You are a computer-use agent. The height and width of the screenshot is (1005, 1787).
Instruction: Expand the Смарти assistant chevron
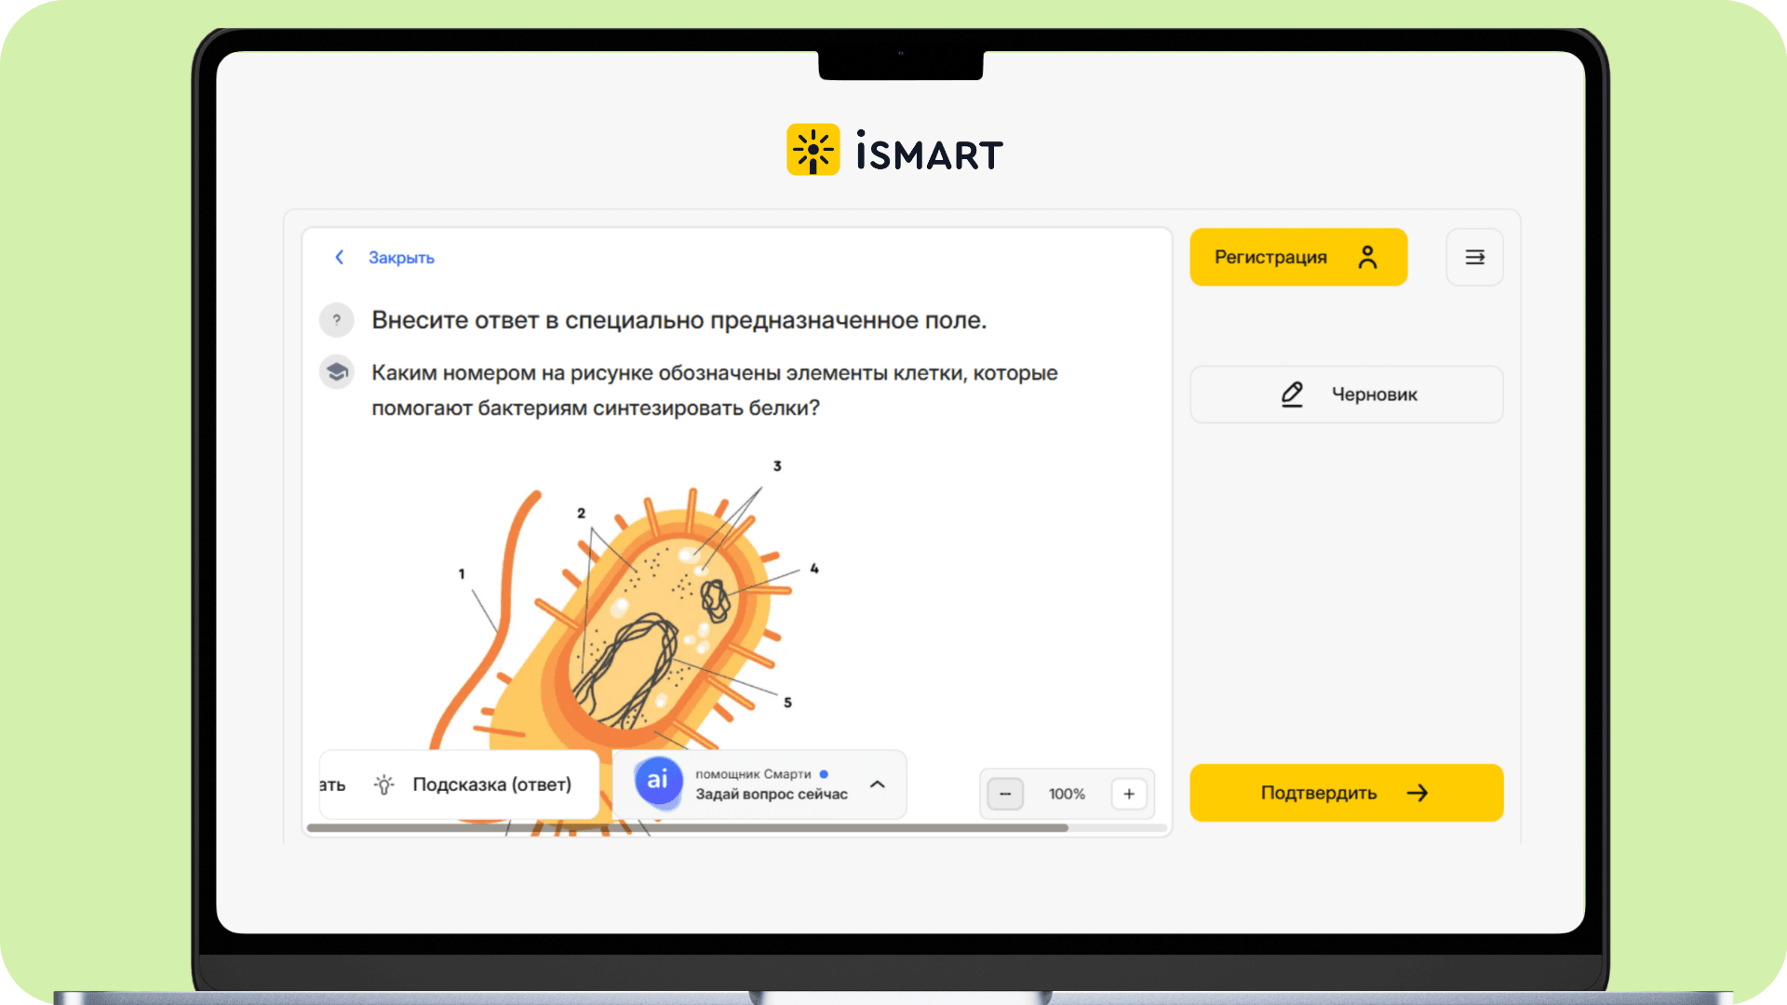877,784
